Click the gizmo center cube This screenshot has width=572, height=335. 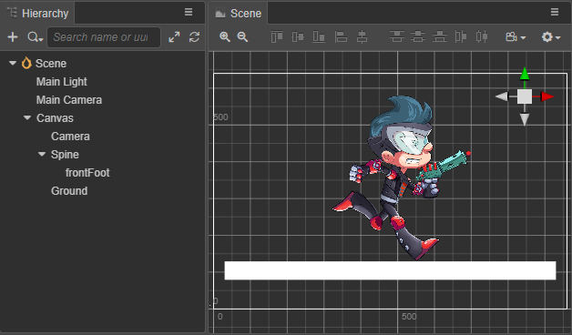525,96
